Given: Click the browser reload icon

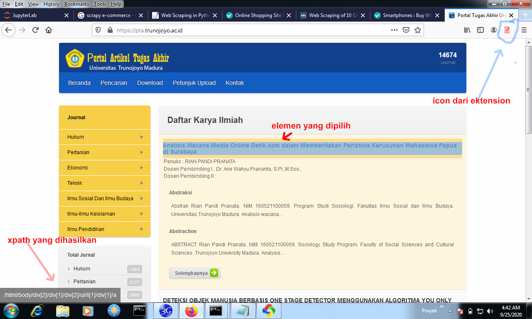Looking at the screenshot, I should point(35,30).
